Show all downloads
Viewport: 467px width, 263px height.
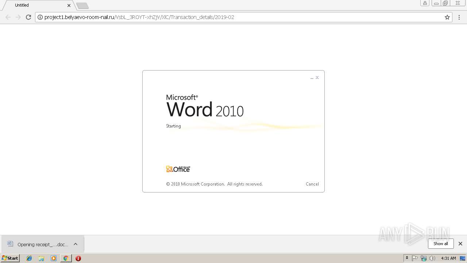440,244
